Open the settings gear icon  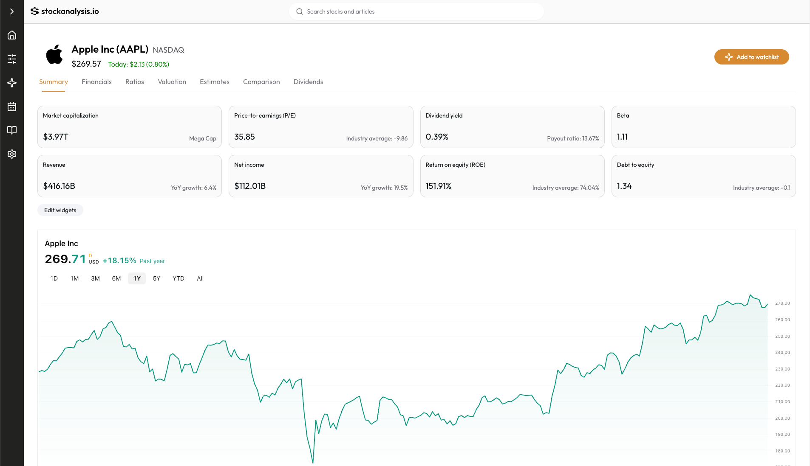point(11,154)
